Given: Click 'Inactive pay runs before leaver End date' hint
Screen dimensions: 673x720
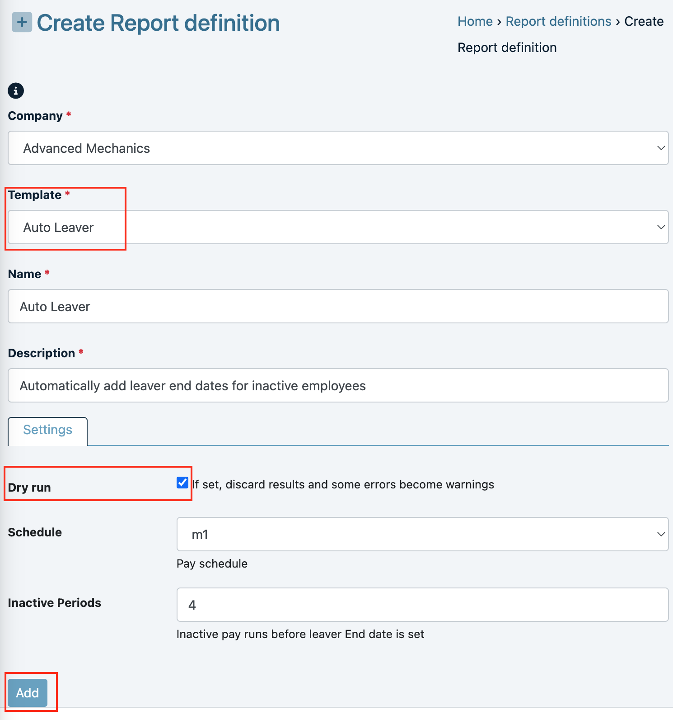Looking at the screenshot, I should 300,634.
